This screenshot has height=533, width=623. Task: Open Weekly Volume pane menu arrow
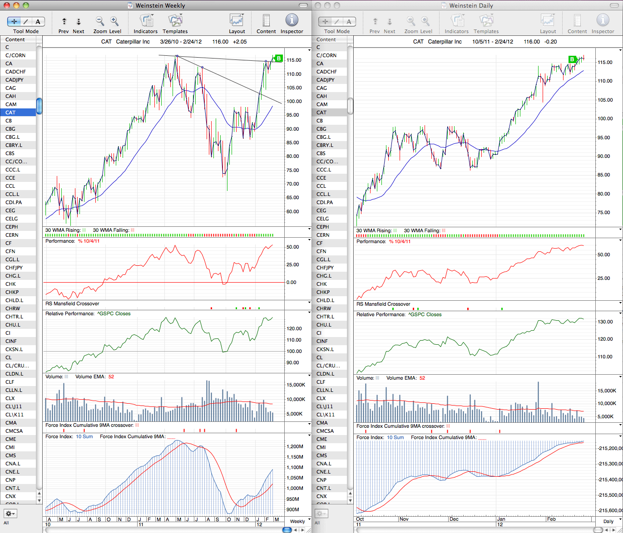click(x=310, y=376)
